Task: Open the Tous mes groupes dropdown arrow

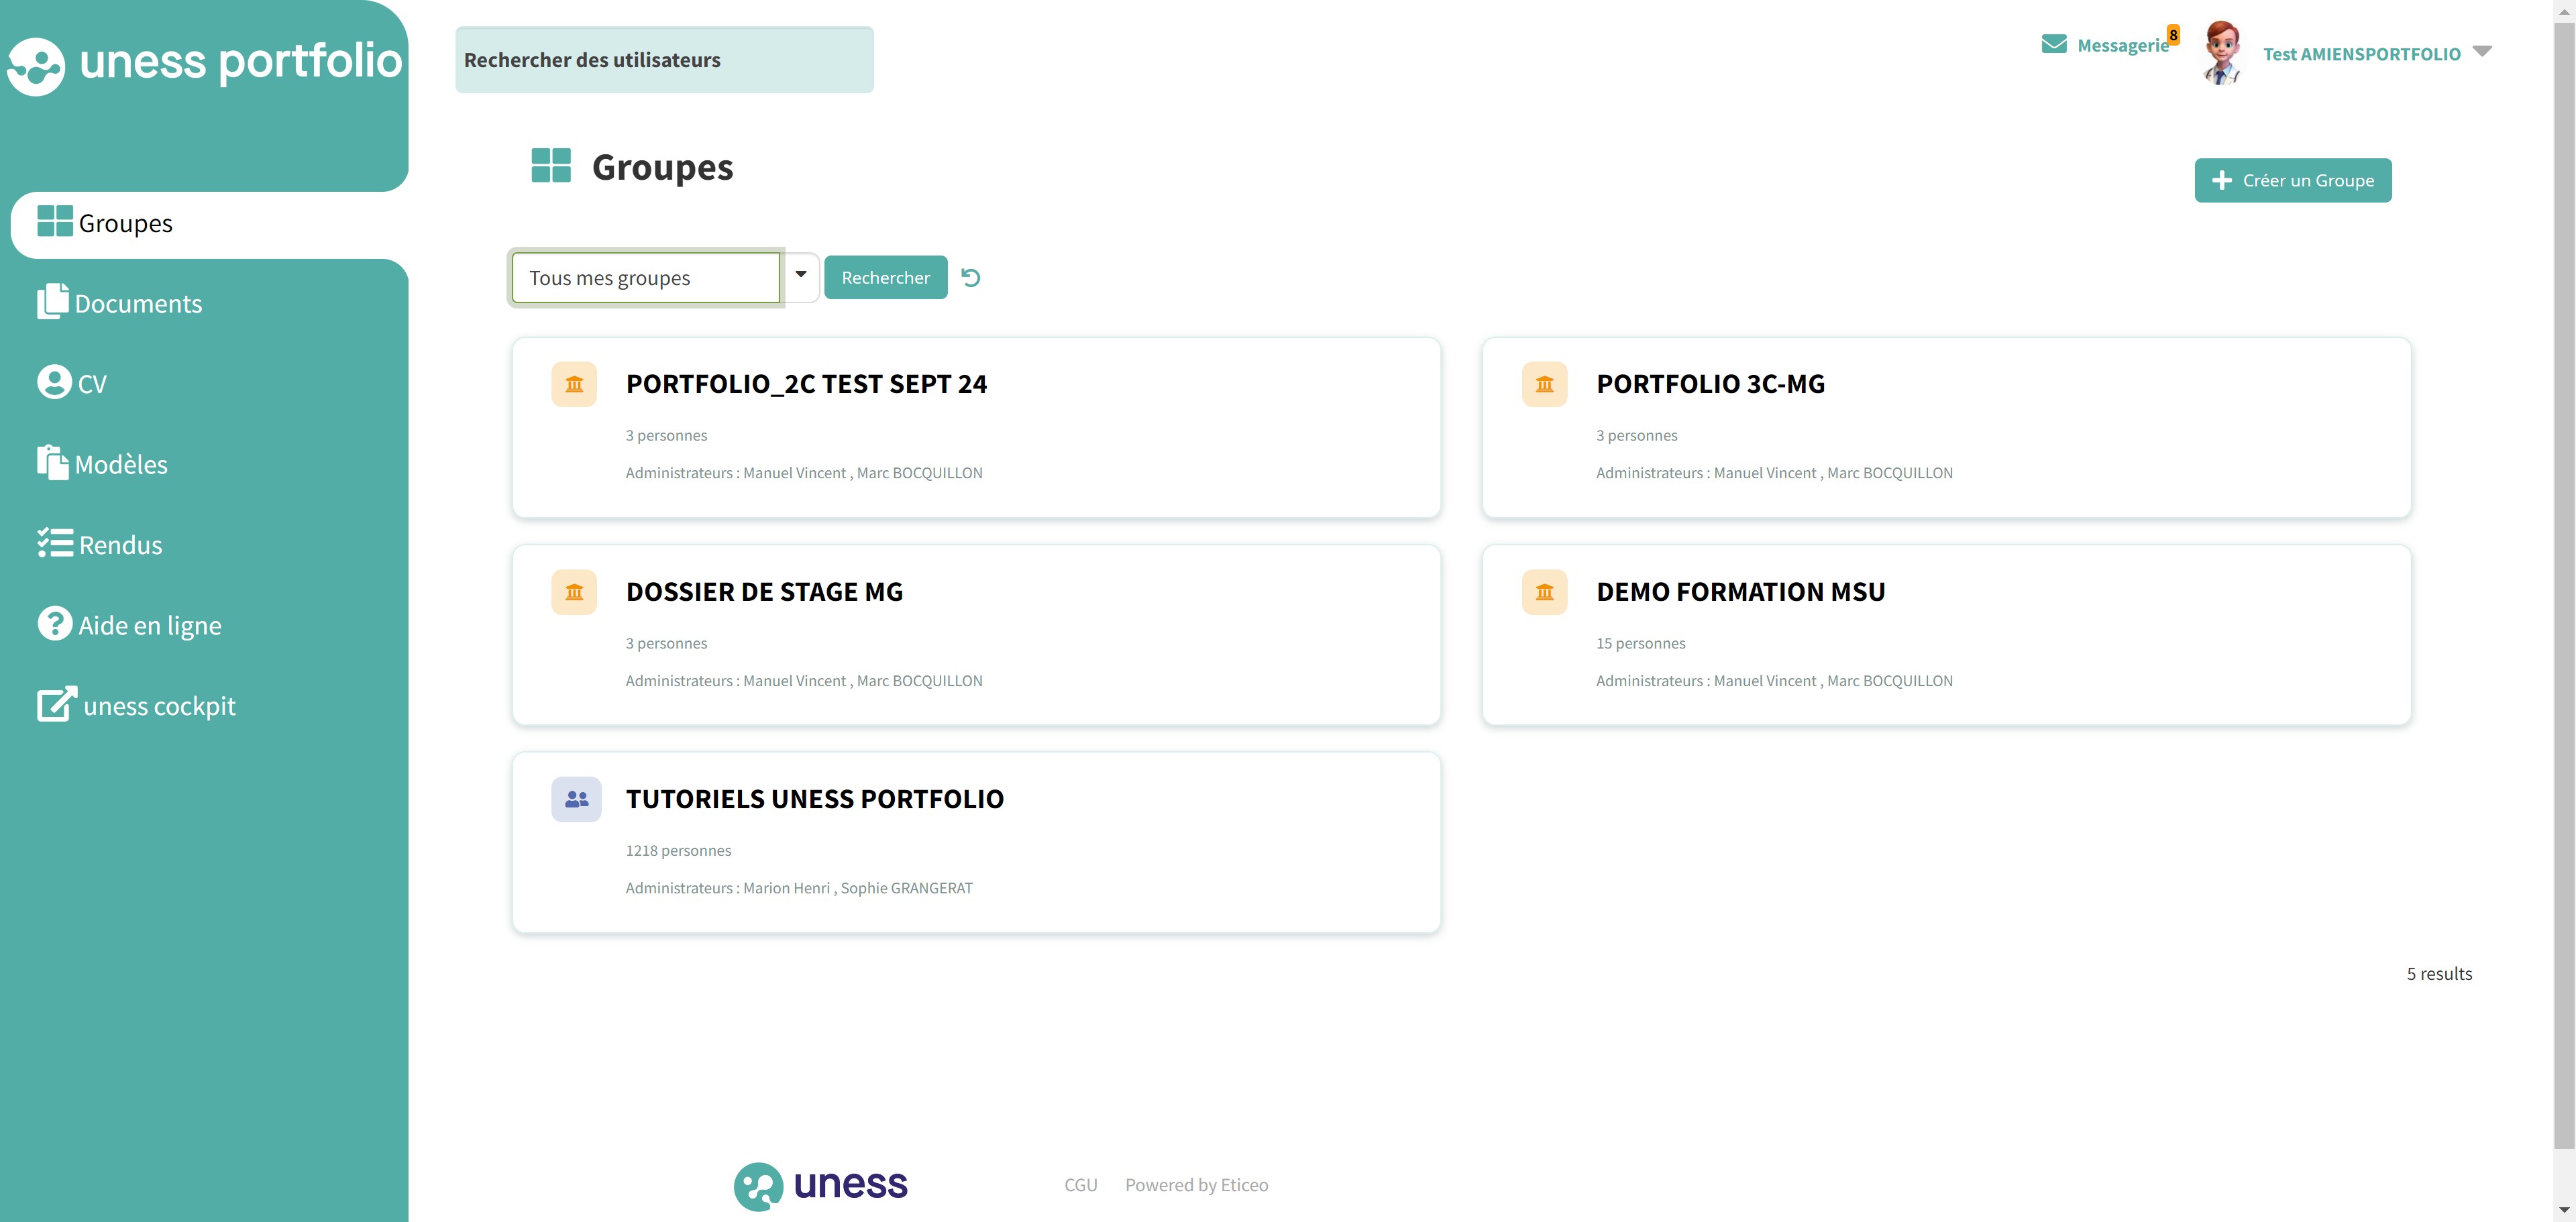Action: [x=801, y=276]
